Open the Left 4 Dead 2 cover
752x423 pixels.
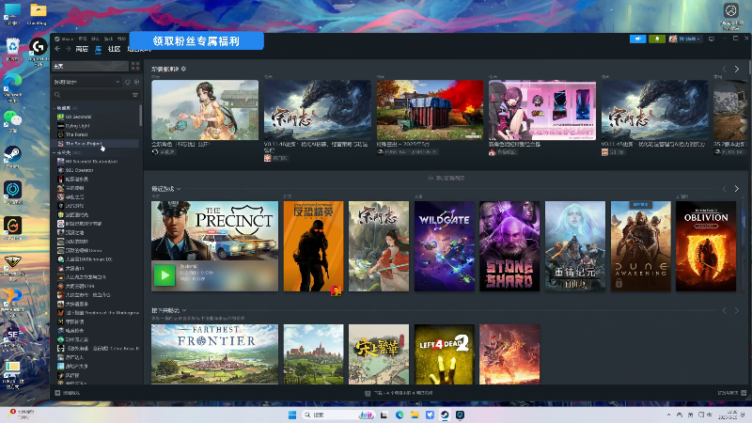(x=444, y=354)
